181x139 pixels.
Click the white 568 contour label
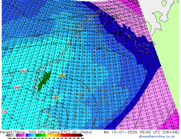tap(17, 87)
